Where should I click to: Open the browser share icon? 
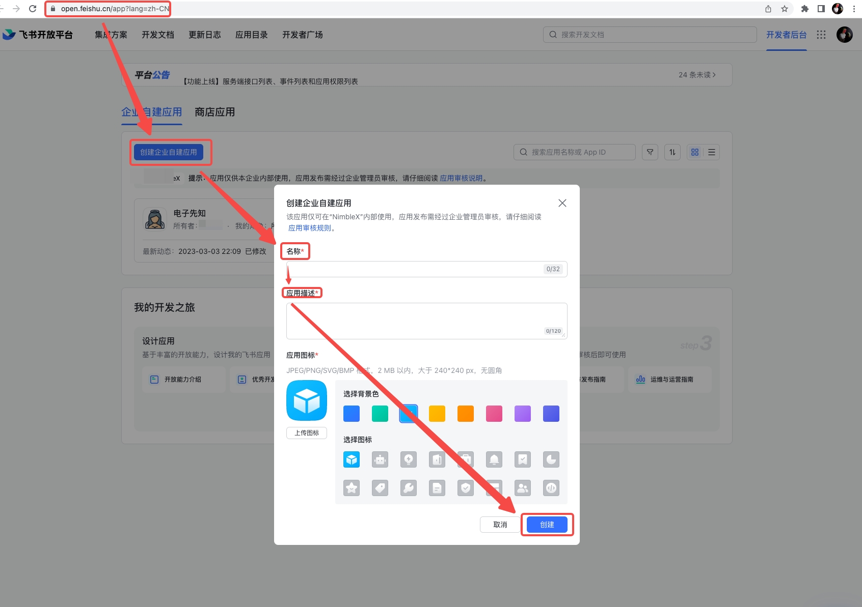768,9
